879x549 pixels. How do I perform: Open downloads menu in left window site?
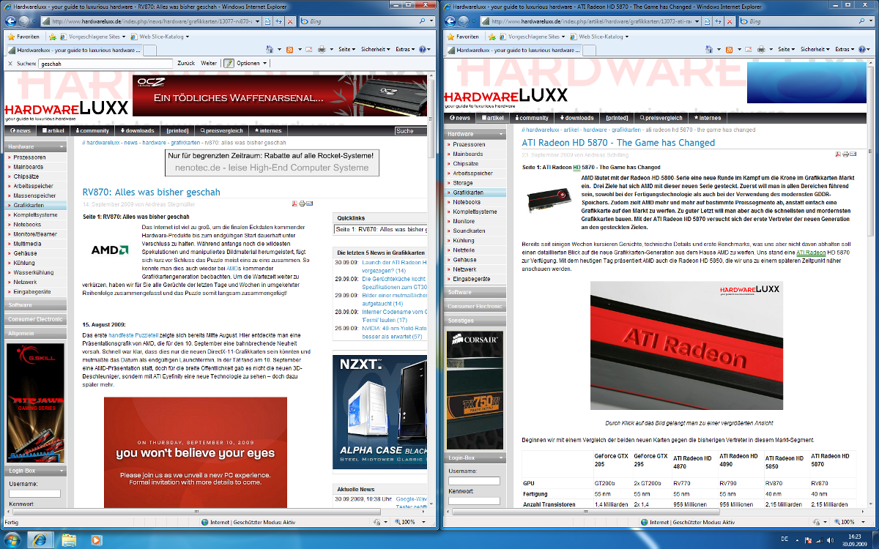coord(137,131)
